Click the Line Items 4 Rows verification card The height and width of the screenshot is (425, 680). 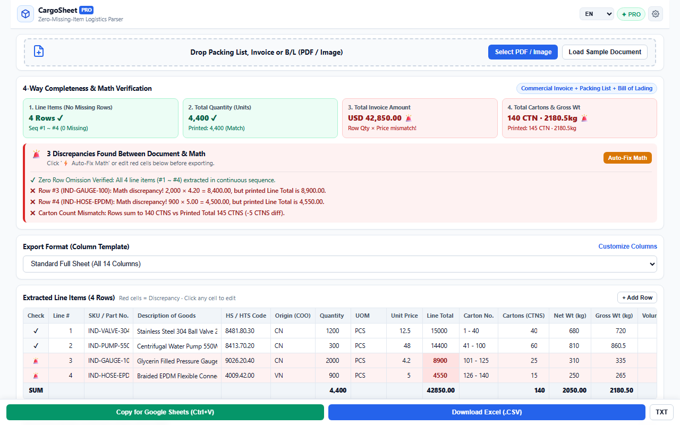(100, 118)
